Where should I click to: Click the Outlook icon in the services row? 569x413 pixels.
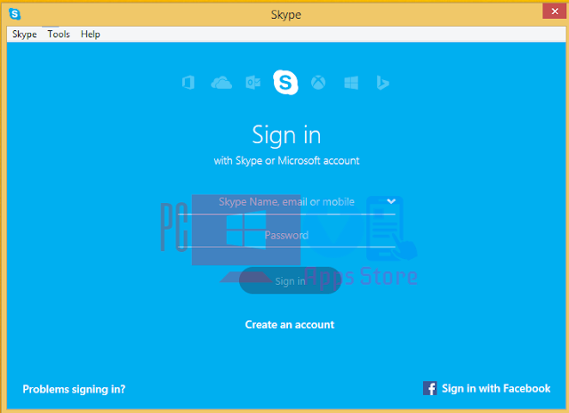pyautogui.click(x=252, y=83)
